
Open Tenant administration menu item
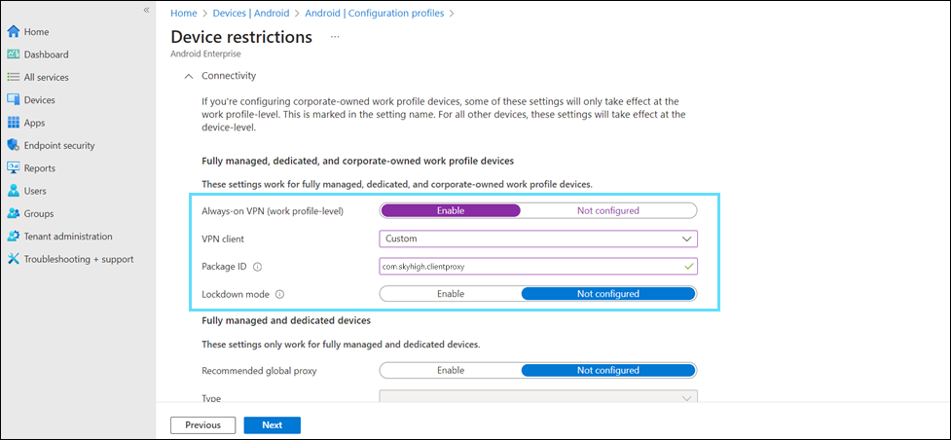[67, 237]
